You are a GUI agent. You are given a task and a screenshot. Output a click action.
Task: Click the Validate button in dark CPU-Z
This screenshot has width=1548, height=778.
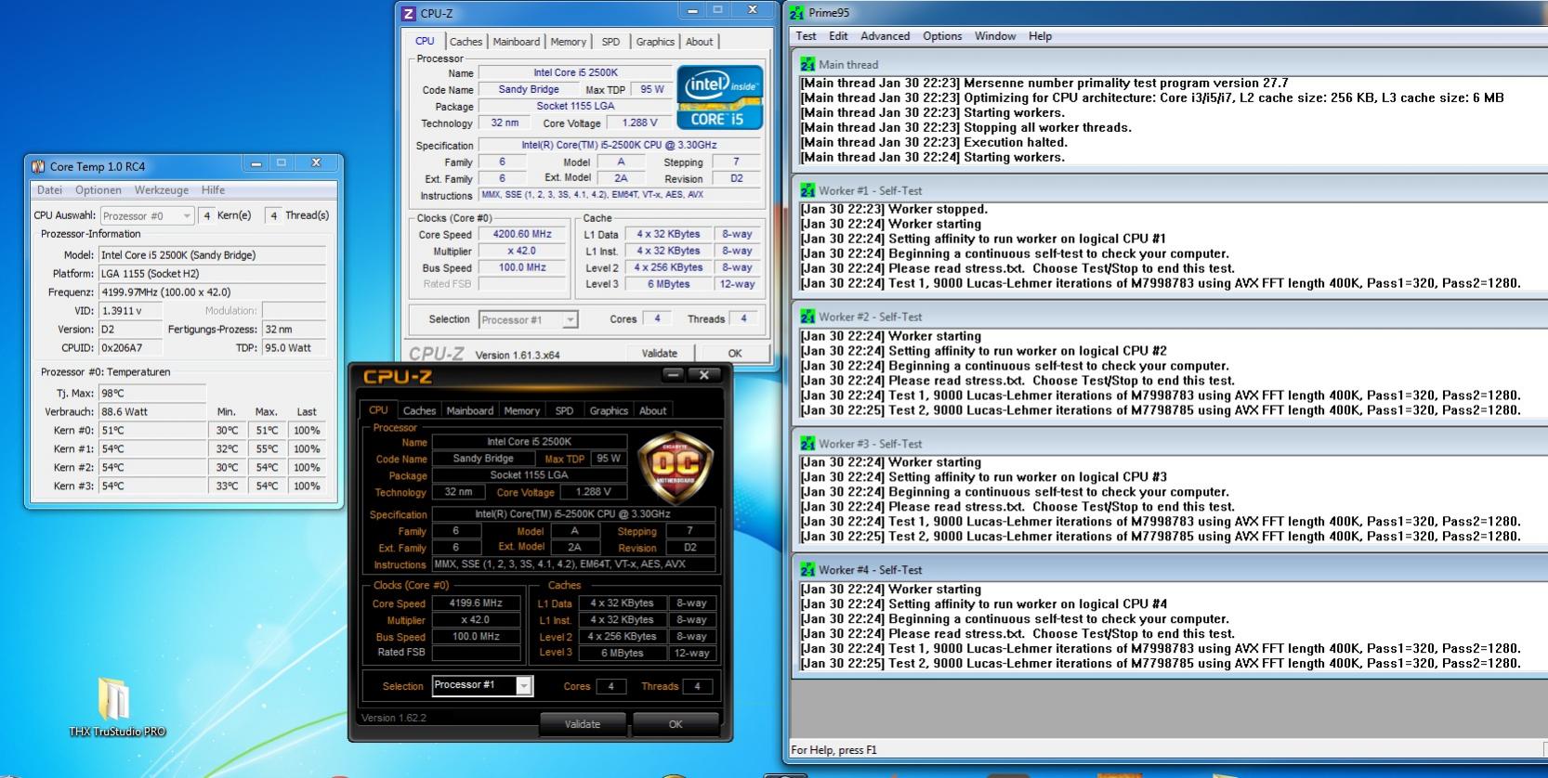click(583, 724)
